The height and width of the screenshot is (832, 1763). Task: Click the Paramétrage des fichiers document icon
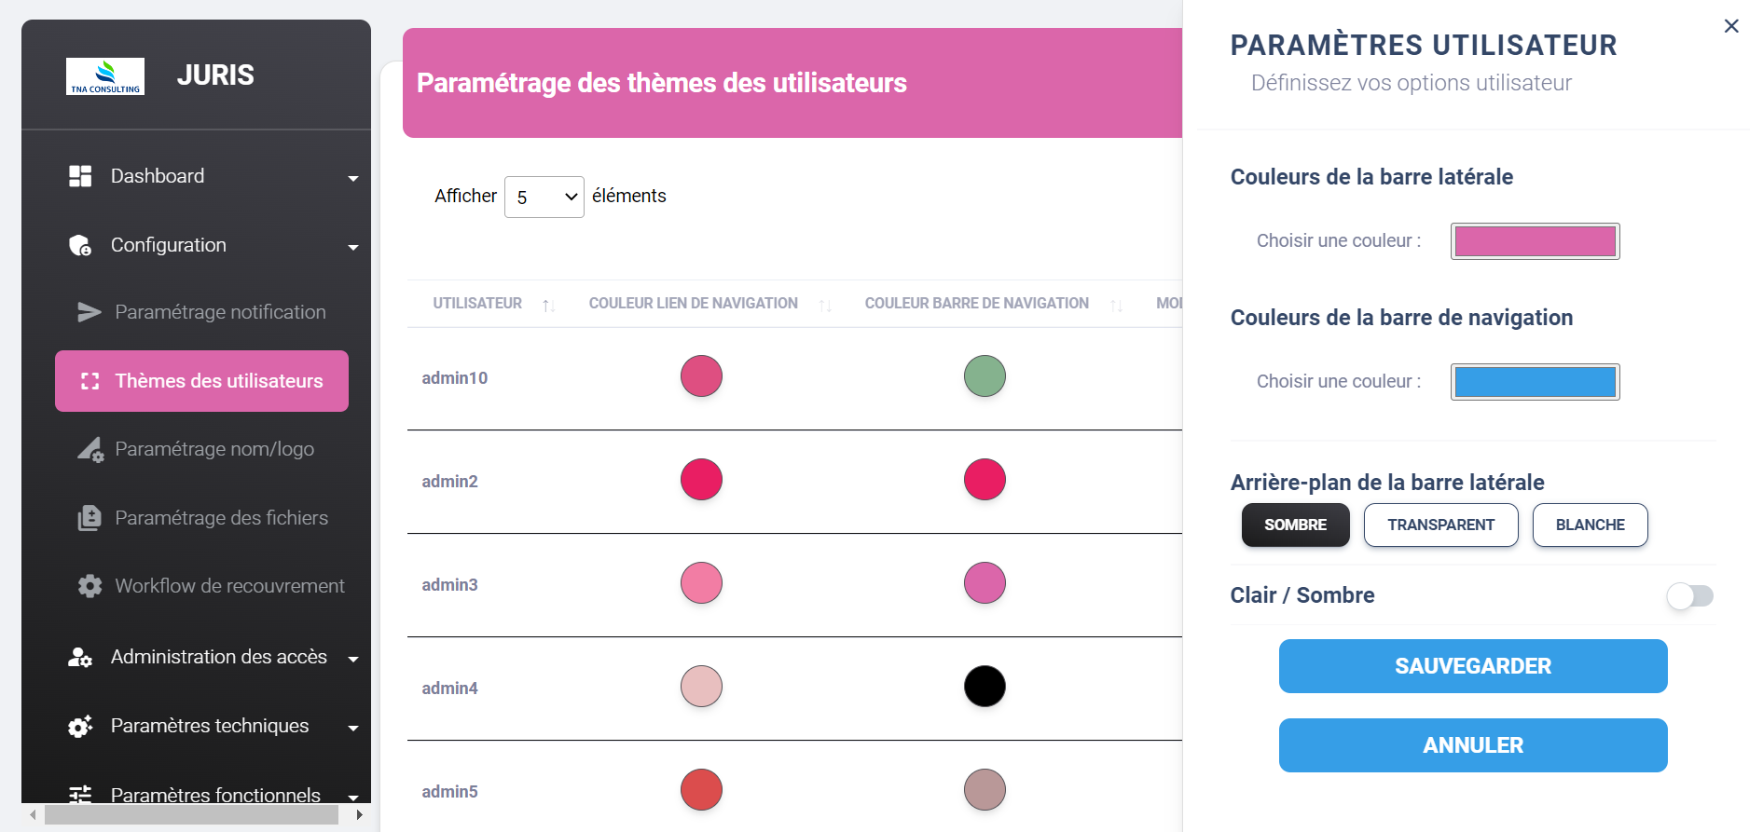click(90, 518)
